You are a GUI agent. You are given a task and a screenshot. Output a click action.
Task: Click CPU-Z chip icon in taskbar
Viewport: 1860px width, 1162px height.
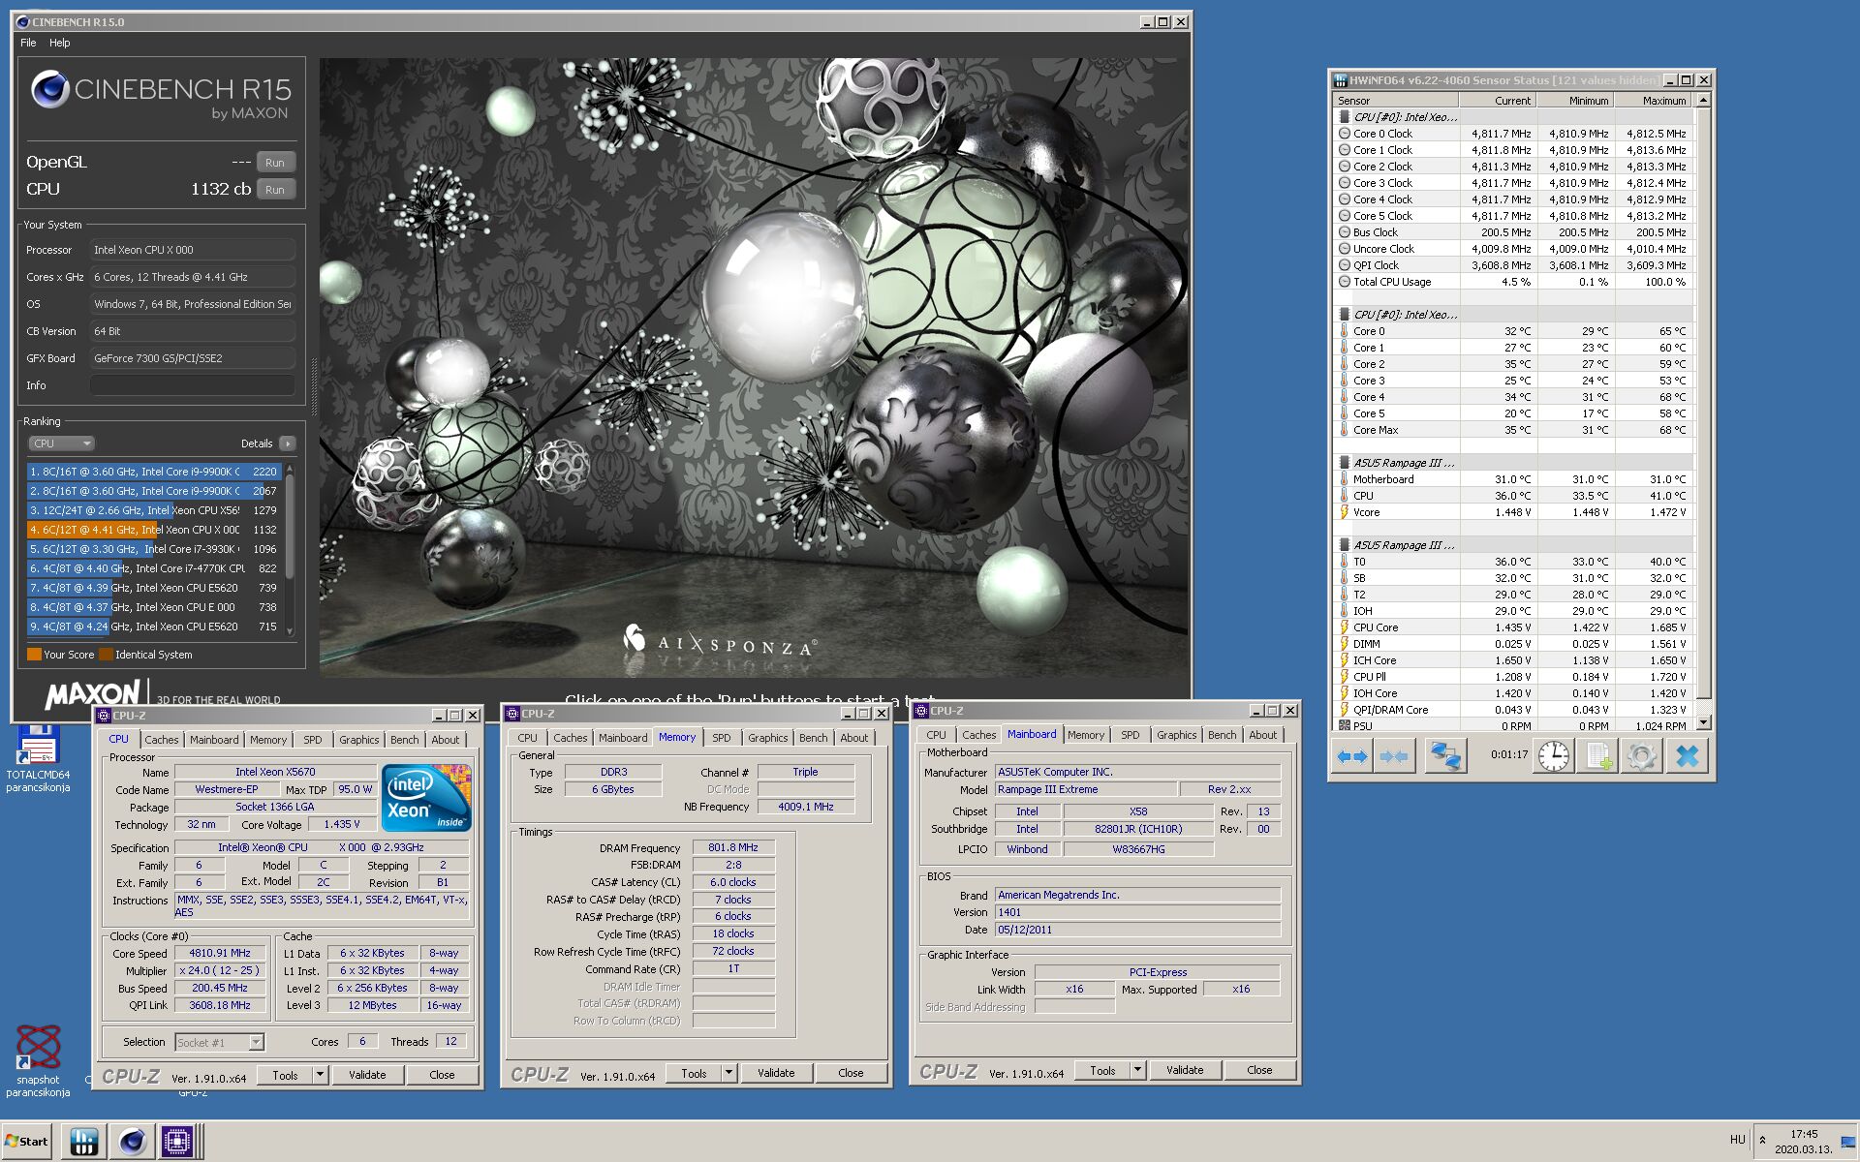tap(177, 1142)
